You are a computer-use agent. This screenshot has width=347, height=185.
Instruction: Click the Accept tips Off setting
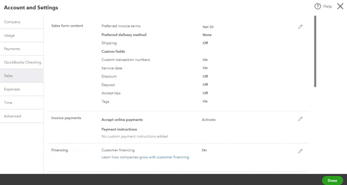click(205, 93)
